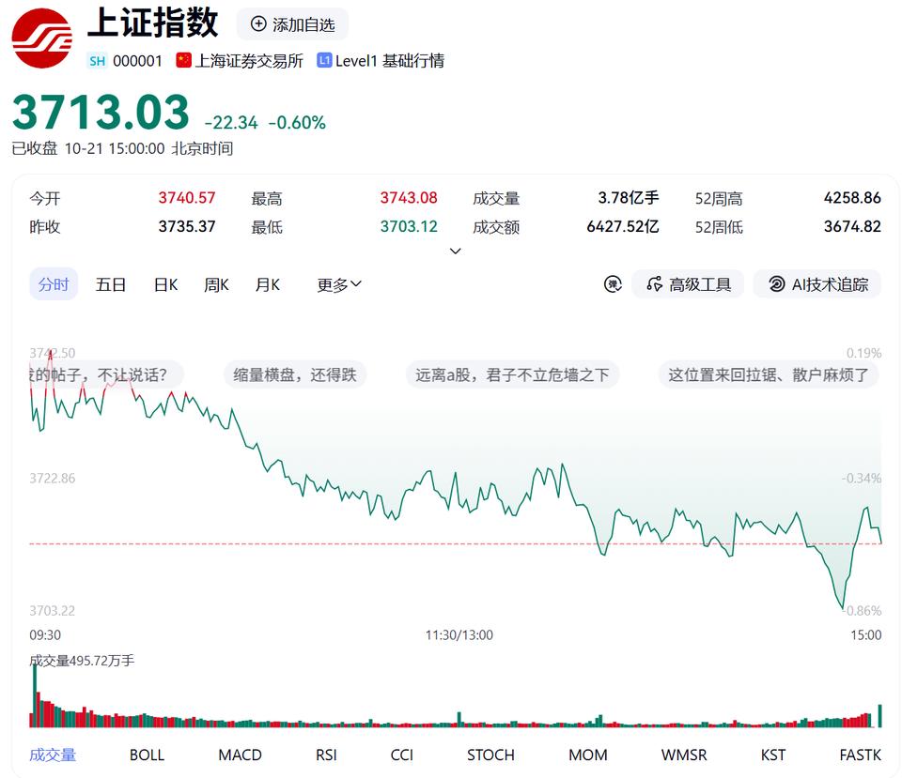Open comment bubble 这位置来回拉锯、散户麻烦了
Screen dimensions: 902x778
pos(768,375)
